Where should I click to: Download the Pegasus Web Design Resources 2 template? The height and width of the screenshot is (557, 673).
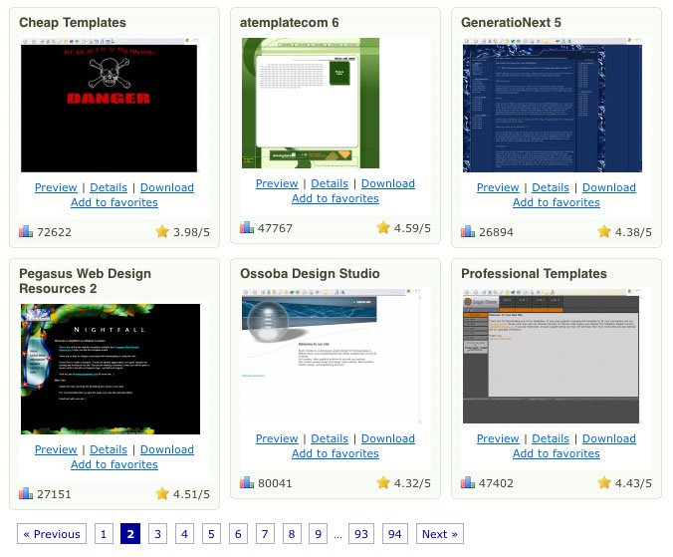[167, 449]
